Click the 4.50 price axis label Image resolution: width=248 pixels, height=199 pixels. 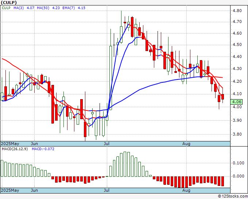click(237, 45)
